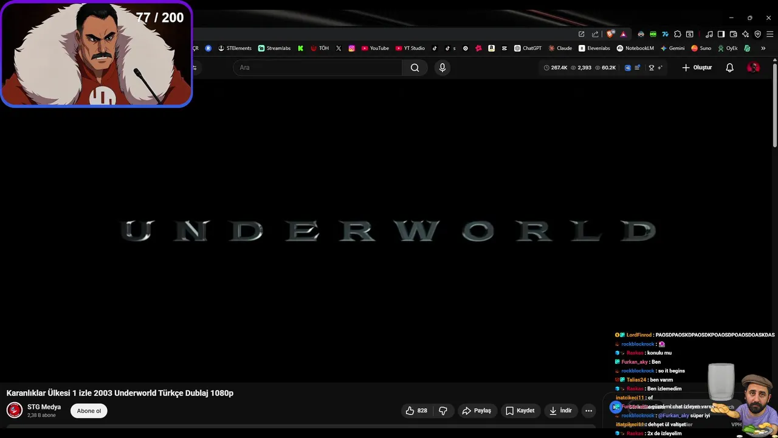The image size is (778, 438).
Task: Expand the bookmarks overflow chevron
Action: coord(763,48)
